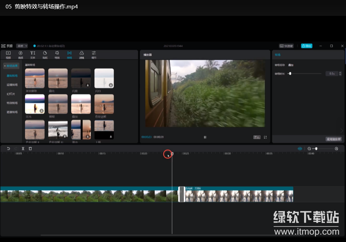Open the 菜单 dropdown menu
346x242 pixels.
pos(22,46)
